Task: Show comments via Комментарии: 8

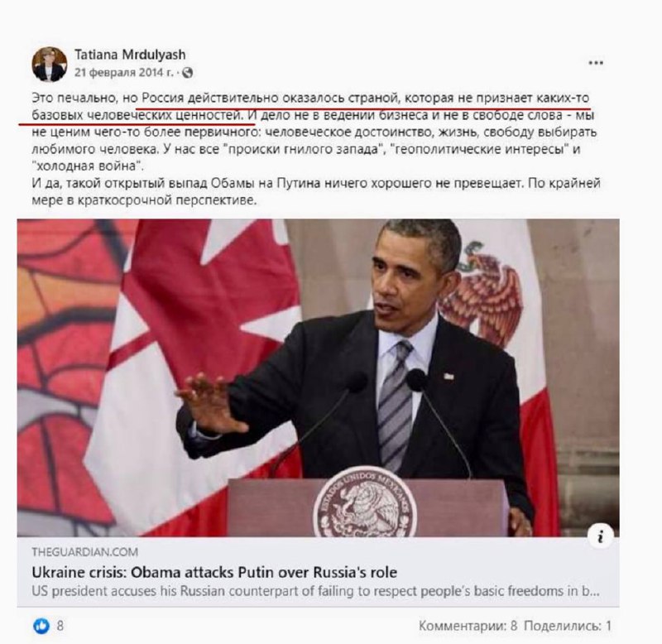Action: click(468, 626)
